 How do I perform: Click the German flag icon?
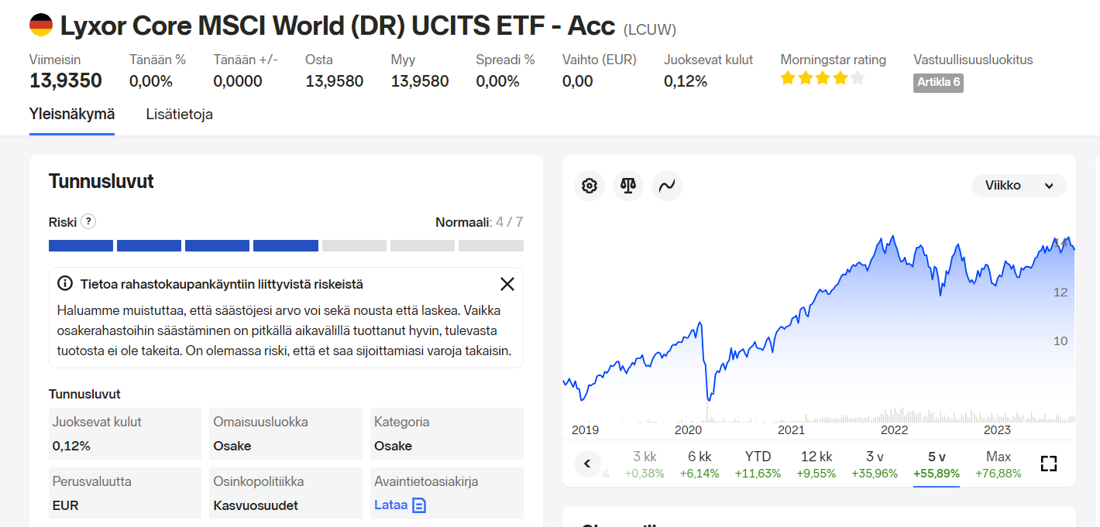(x=41, y=26)
